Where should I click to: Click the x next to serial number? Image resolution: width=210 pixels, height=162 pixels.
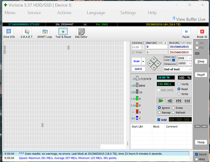point(85,24)
